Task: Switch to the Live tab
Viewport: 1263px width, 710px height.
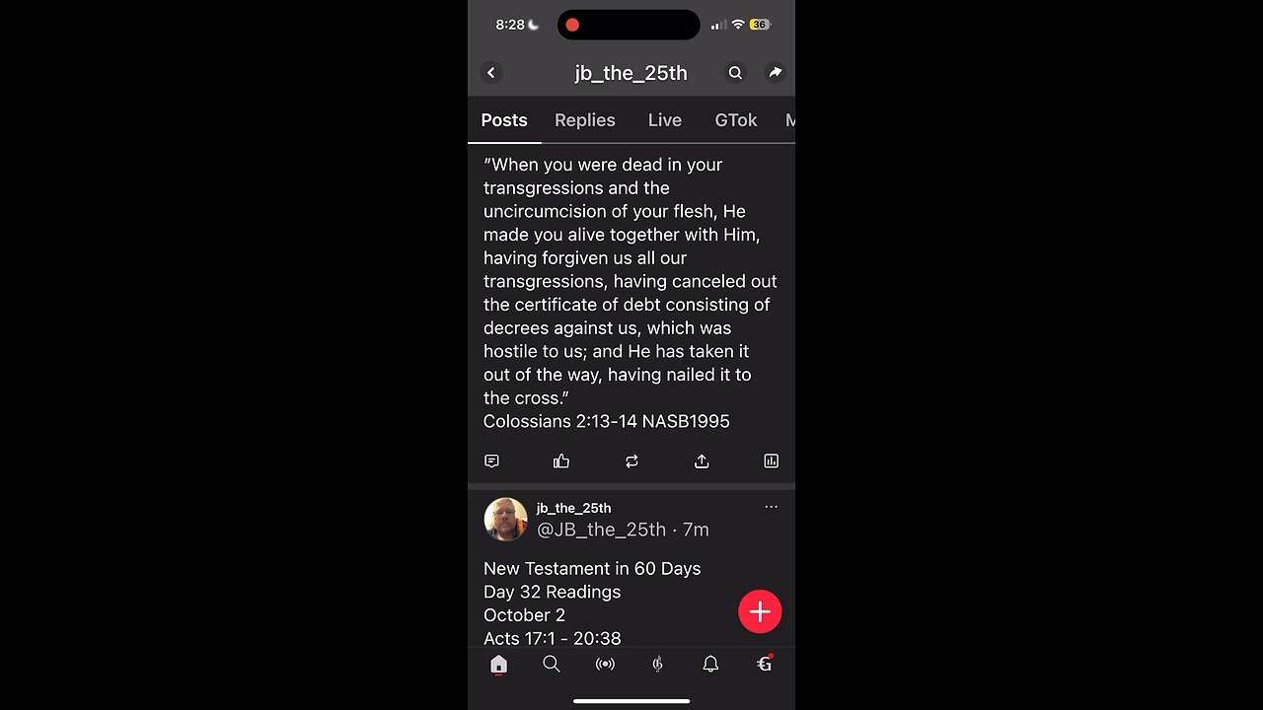Action: [665, 120]
